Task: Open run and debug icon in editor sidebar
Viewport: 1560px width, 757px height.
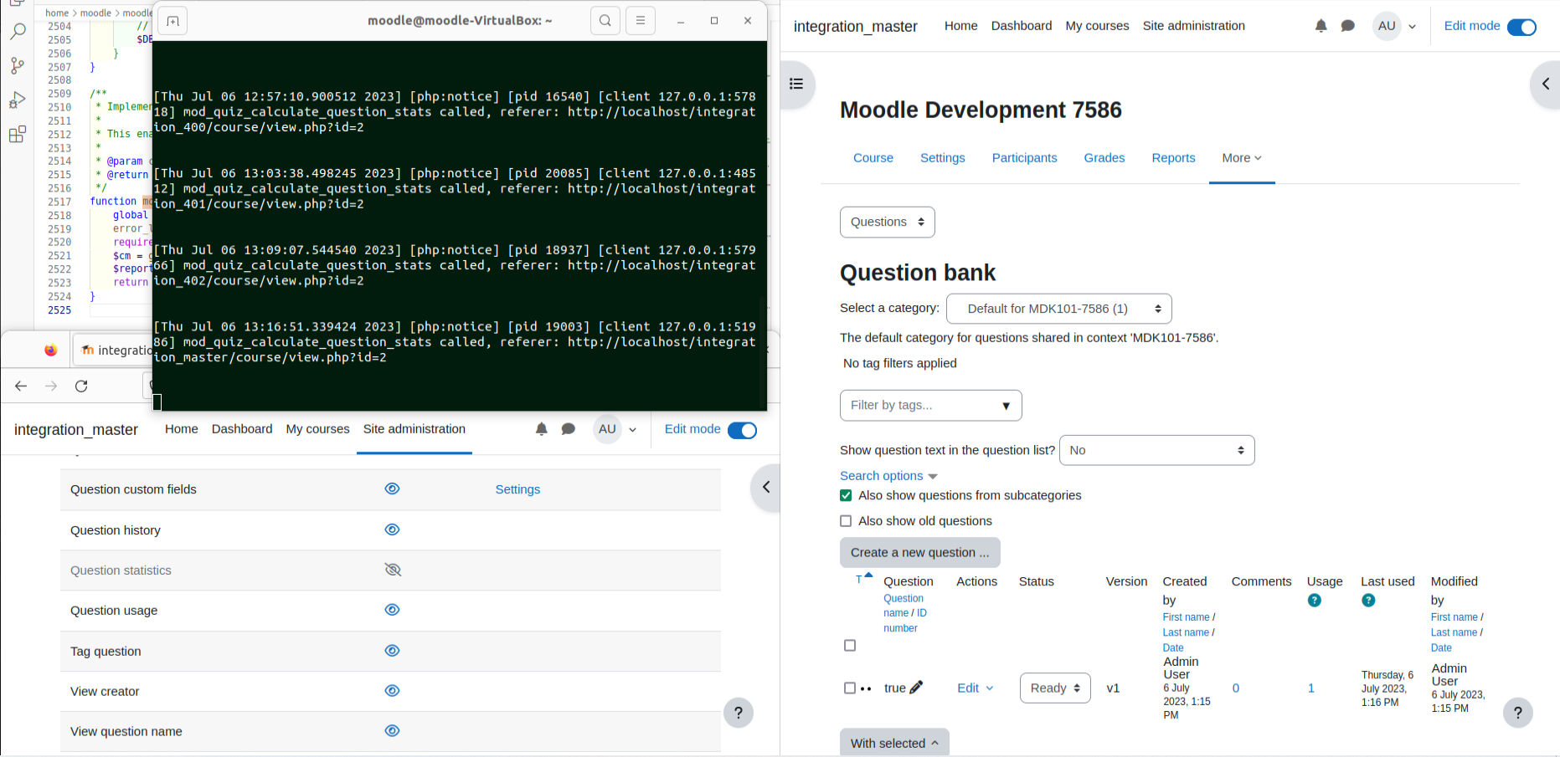Action: point(17,100)
